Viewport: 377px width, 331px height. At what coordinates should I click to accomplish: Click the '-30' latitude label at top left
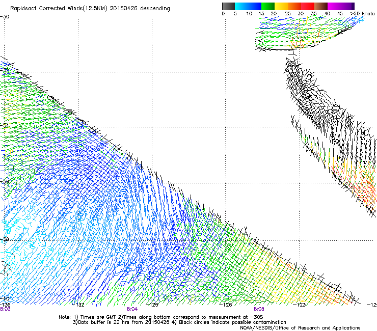[x=5, y=17]
